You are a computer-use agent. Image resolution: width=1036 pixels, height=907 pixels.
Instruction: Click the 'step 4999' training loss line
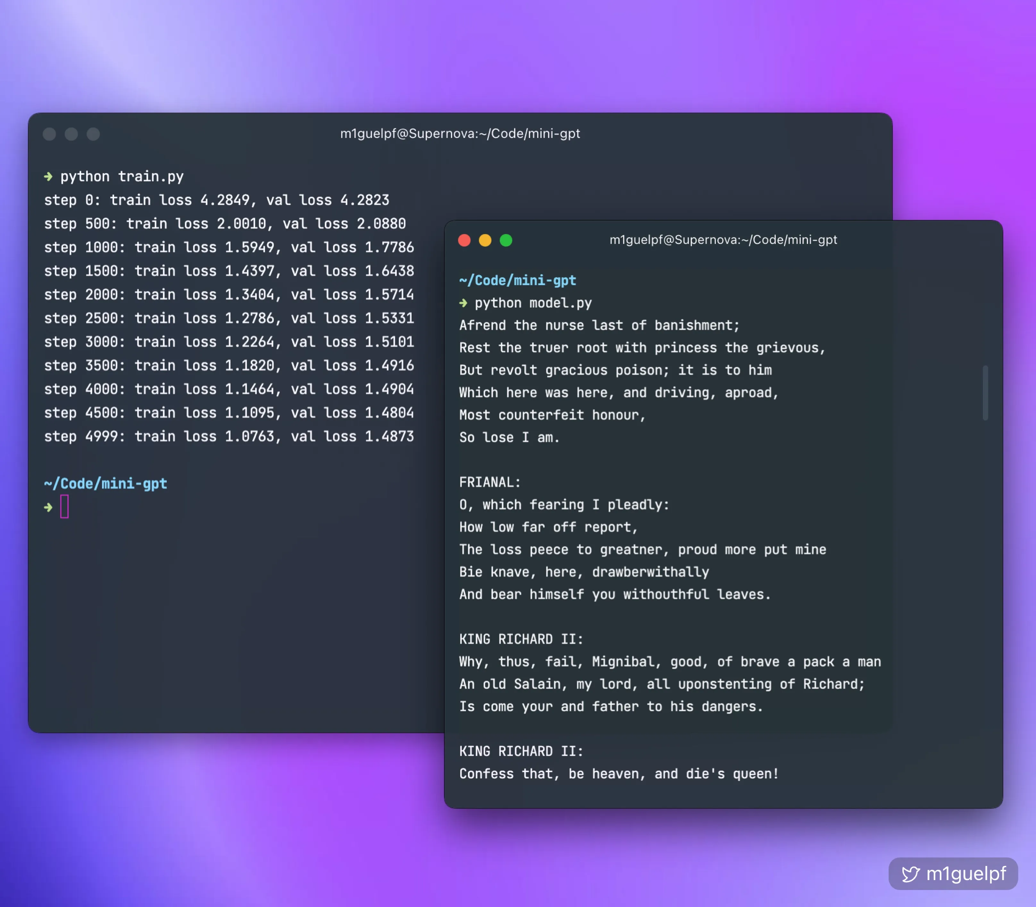click(229, 436)
